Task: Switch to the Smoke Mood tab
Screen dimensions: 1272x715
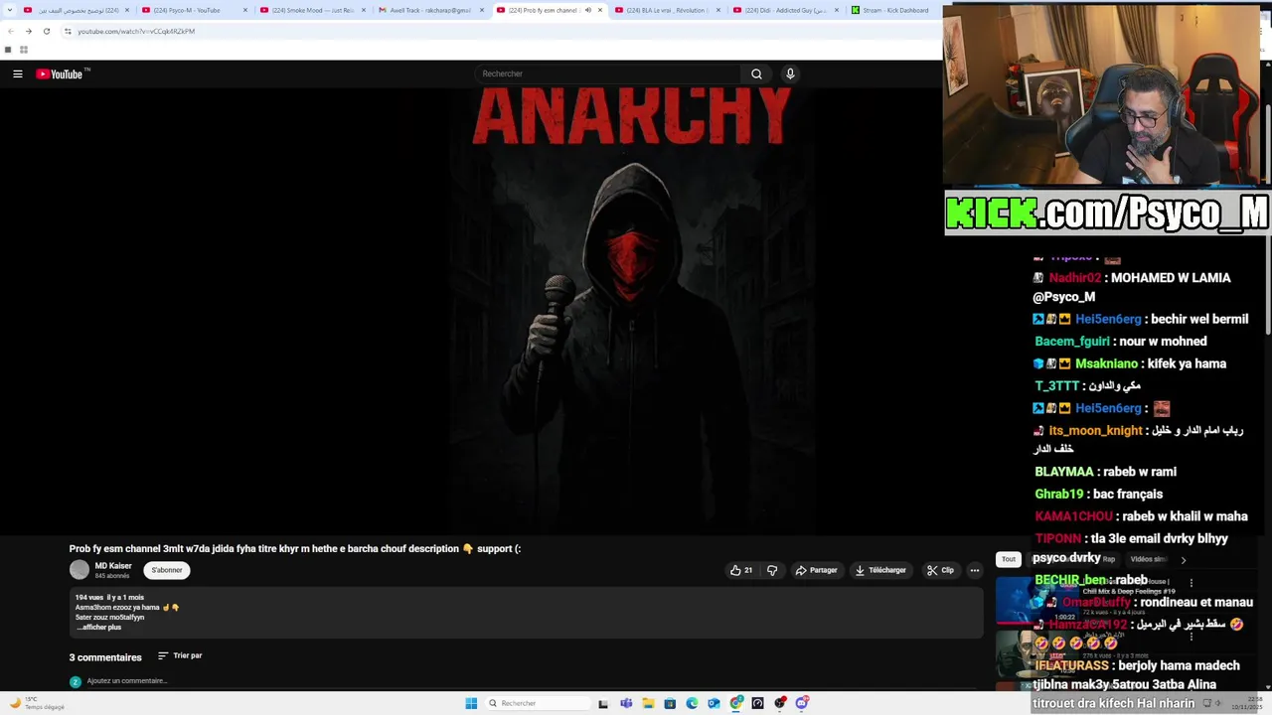Action: click(313, 10)
